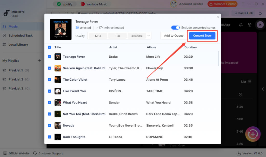This screenshot has width=266, height=157.
Task: Open the hamburger menu in title bar
Action: click(243, 4)
